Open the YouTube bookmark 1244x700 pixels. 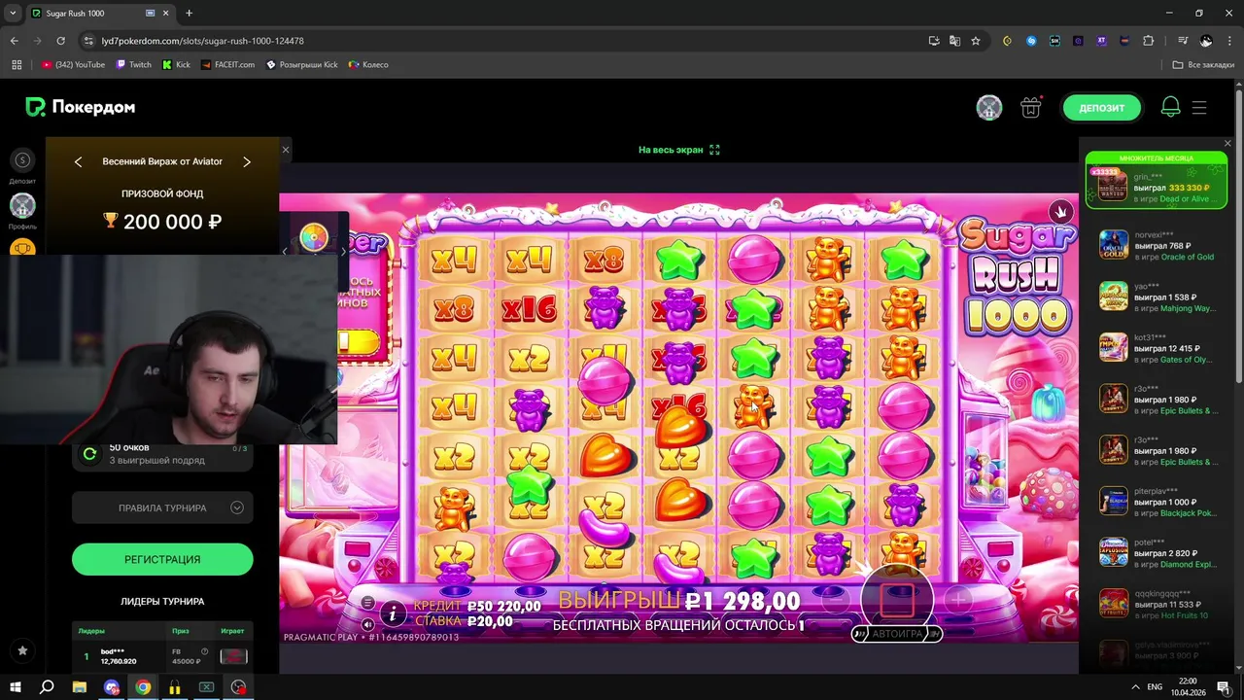73,65
